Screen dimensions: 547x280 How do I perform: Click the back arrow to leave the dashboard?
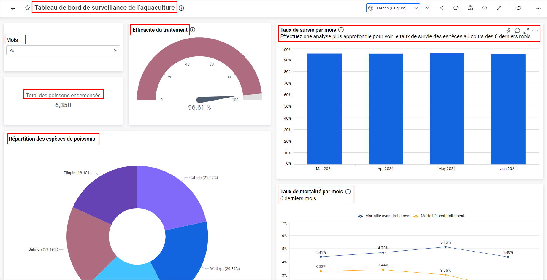point(13,8)
